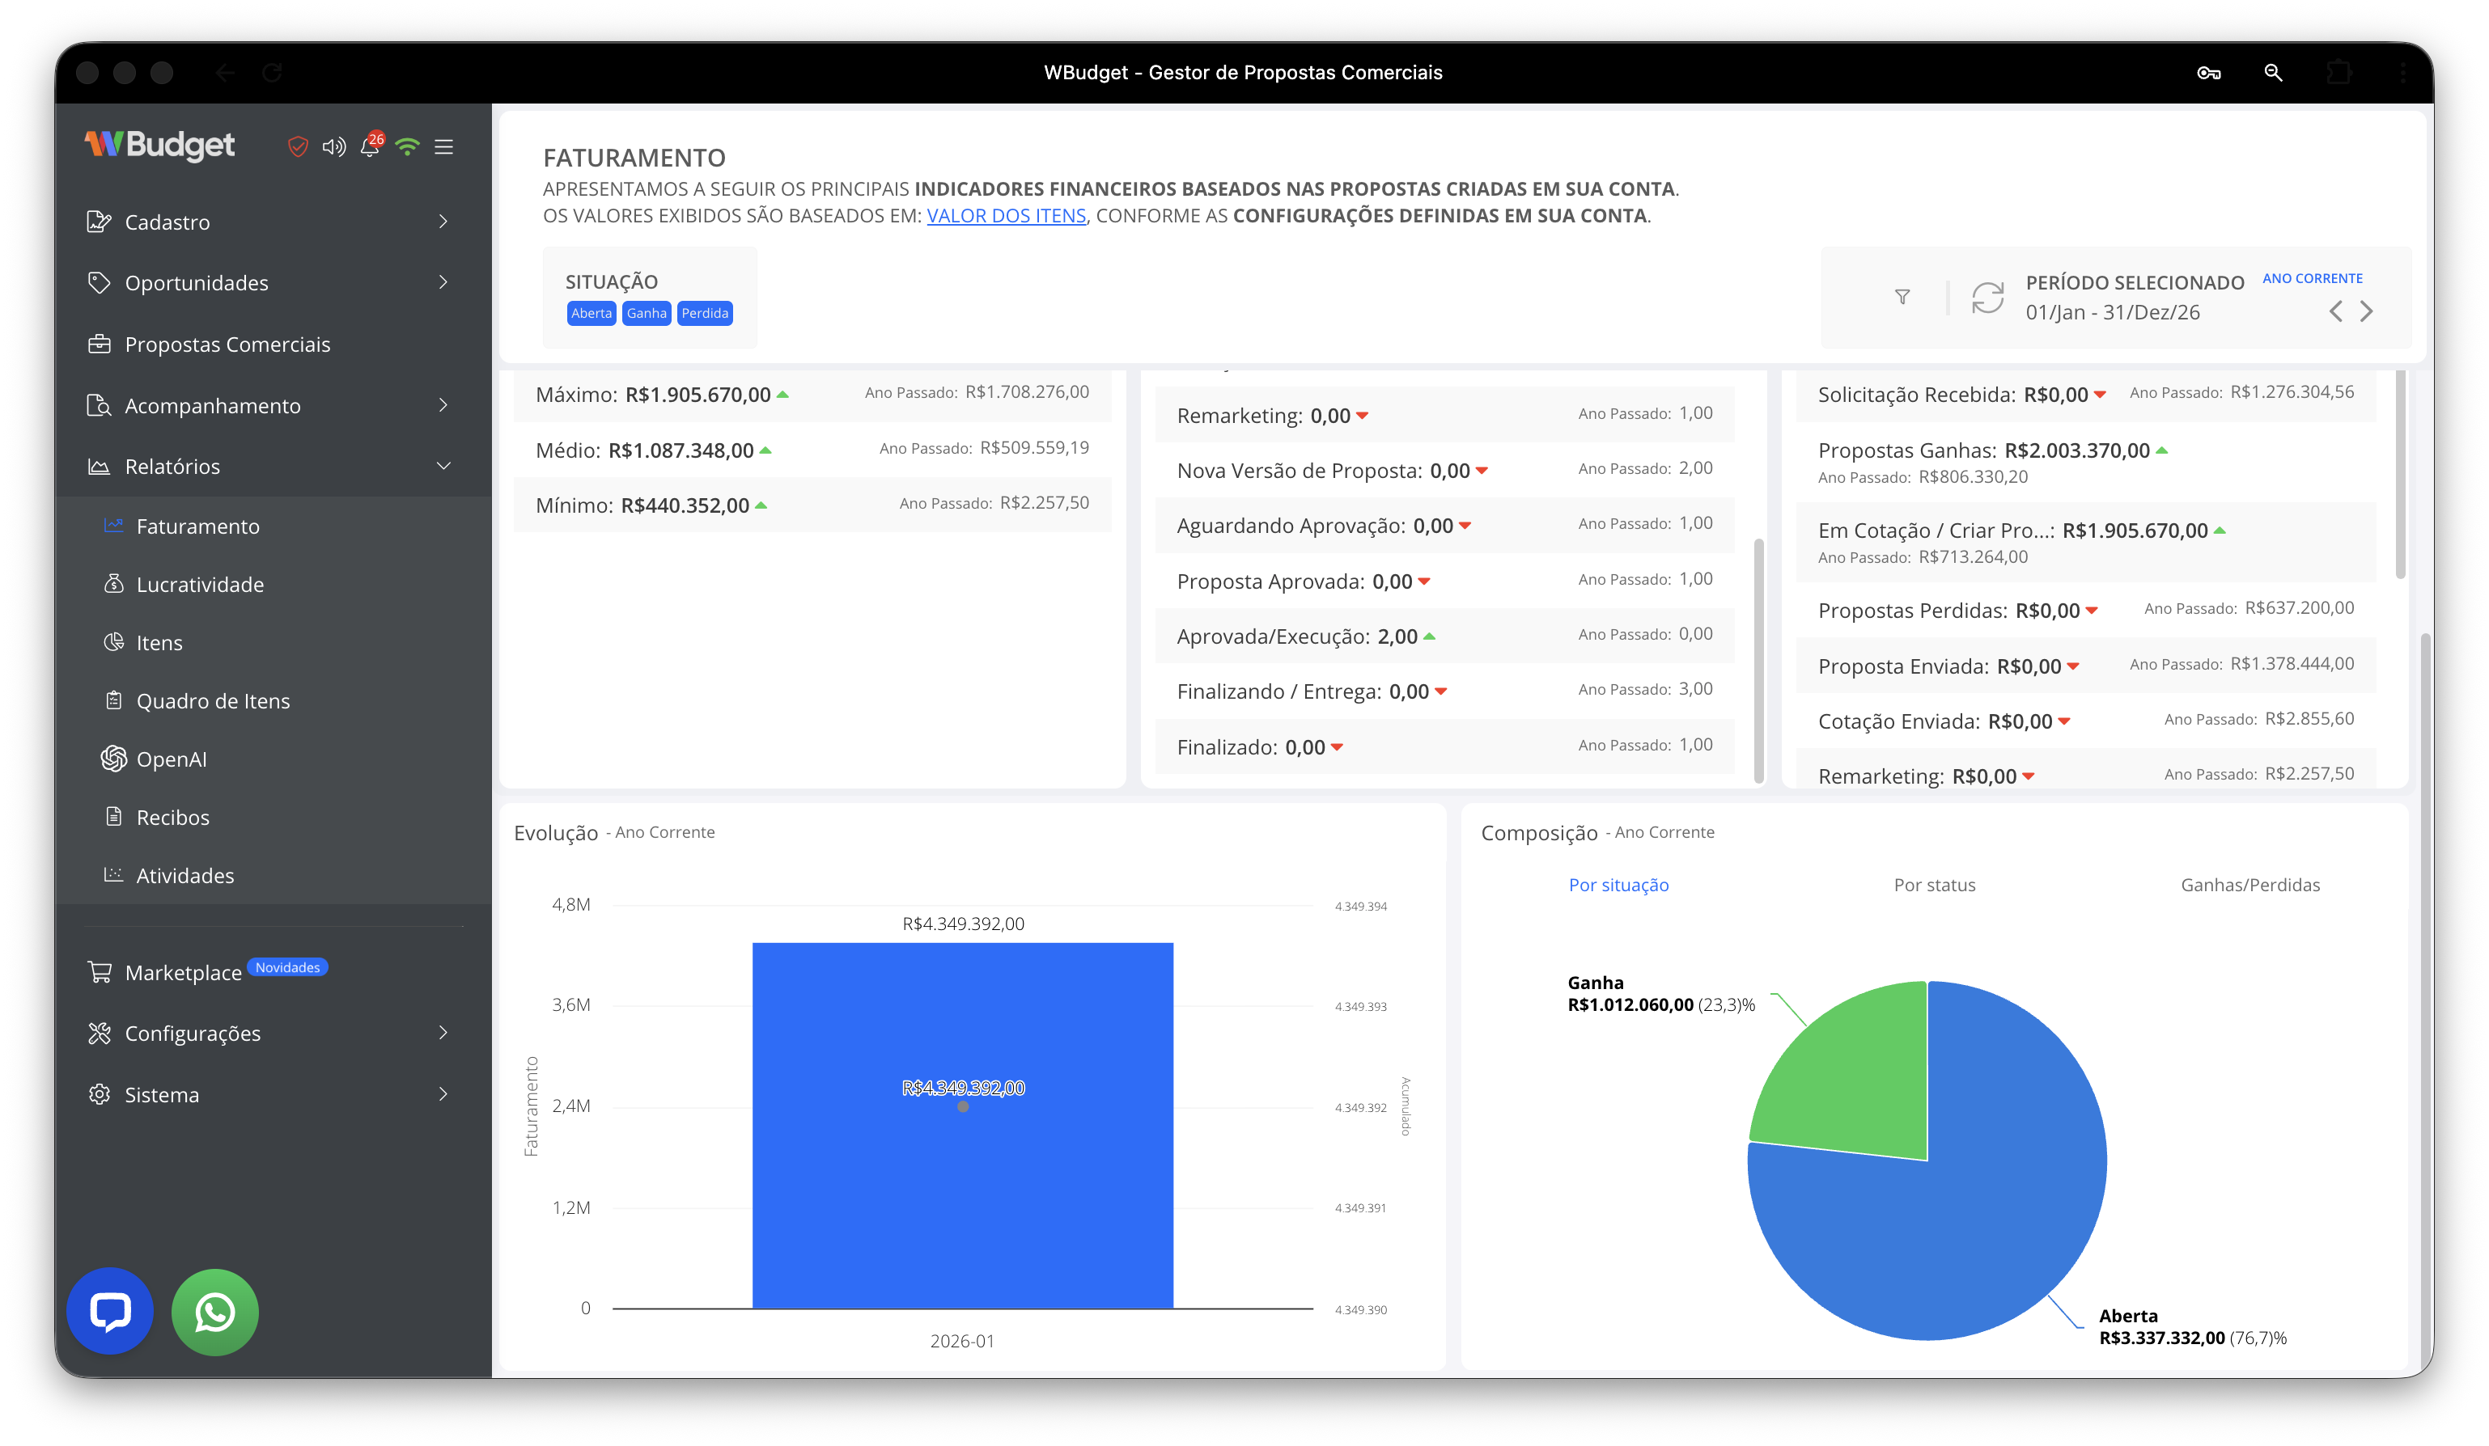Toggle the Aberta situation tag
The width and height of the screenshot is (2489, 1446).
(591, 313)
